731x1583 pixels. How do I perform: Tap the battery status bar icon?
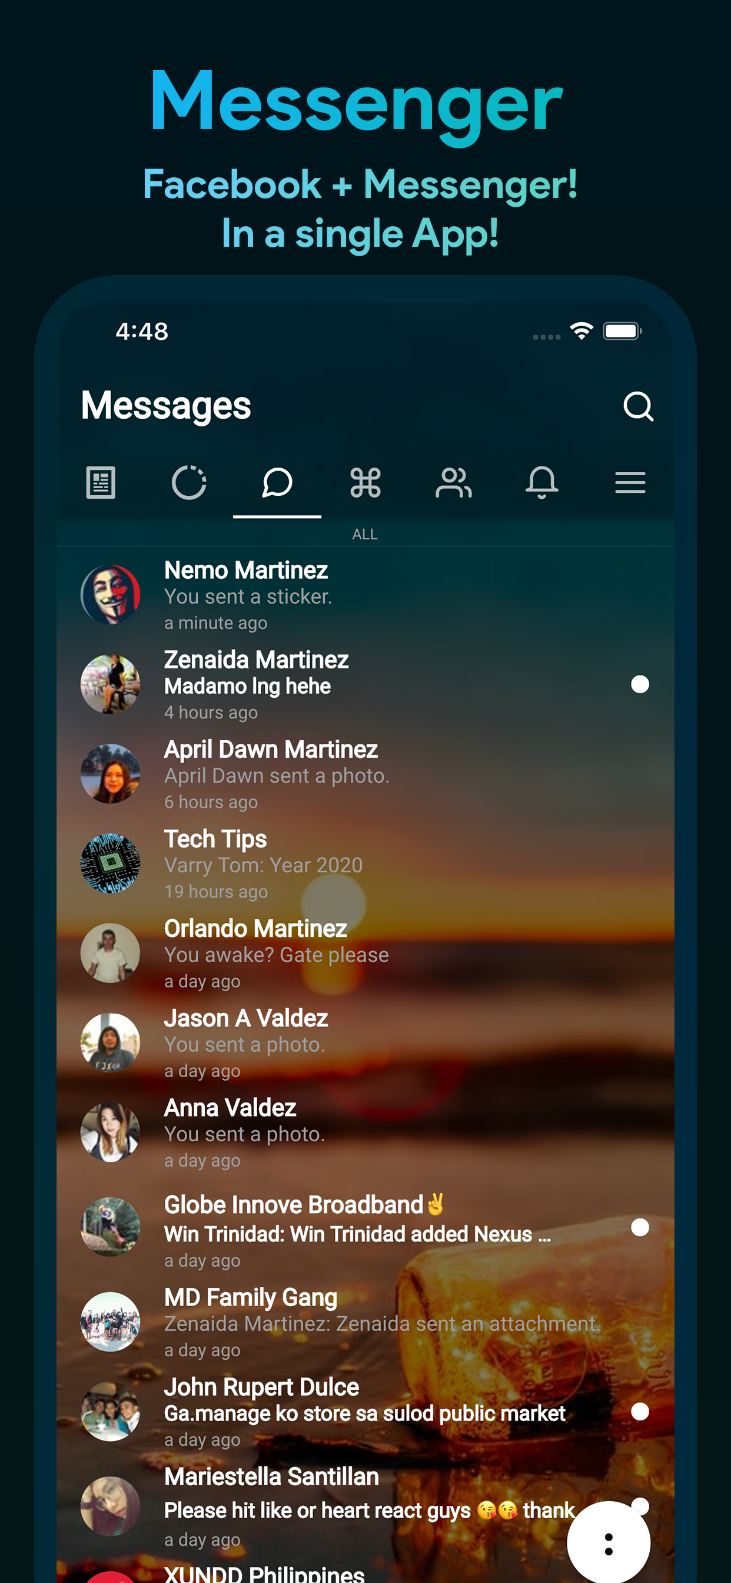tap(622, 331)
